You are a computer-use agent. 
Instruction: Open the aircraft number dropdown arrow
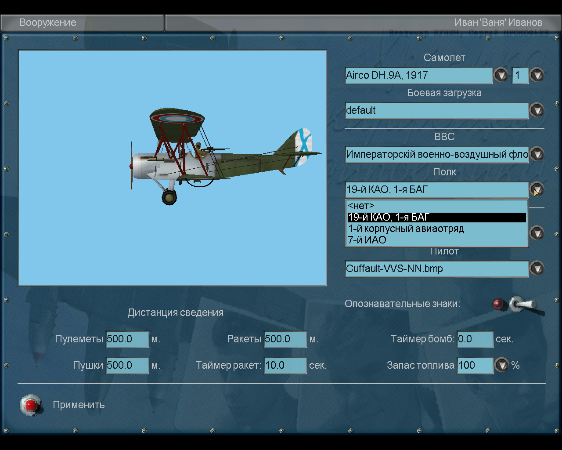point(537,75)
